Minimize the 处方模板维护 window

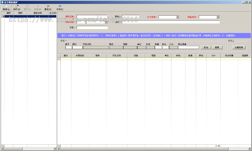pyautogui.click(x=244, y=3)
